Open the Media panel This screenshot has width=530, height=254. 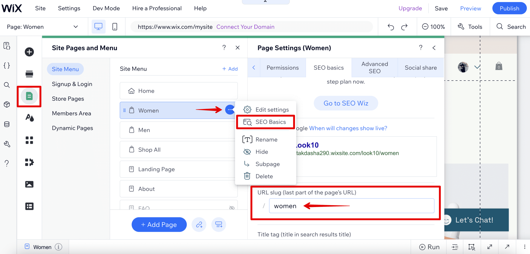[29, 184]
